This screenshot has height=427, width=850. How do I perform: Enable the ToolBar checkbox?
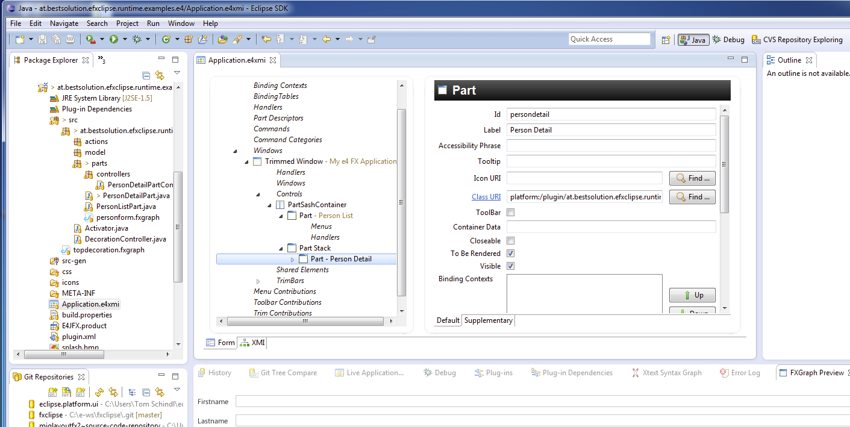tap(510, 213)
